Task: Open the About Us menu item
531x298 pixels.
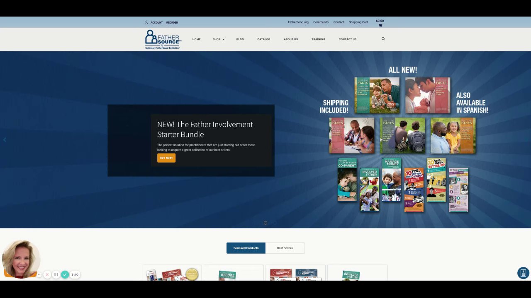Action: pos(291,39)
